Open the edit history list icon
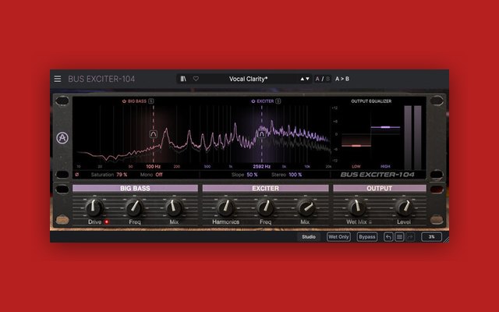Image resolution: width=499 pixels, height=312 pixels. click(x=399, y=236)
